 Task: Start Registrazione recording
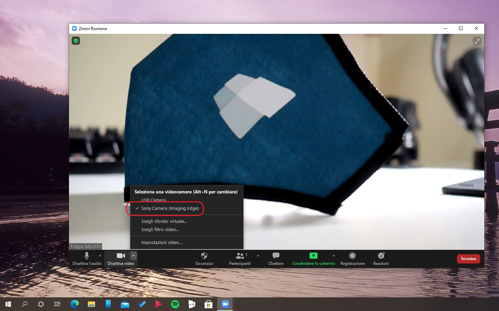click(x=352, y=259)
